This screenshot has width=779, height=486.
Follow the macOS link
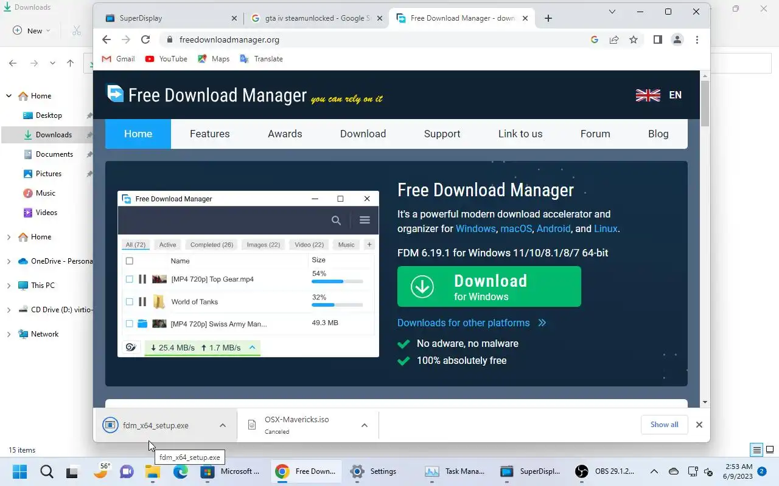517,229
